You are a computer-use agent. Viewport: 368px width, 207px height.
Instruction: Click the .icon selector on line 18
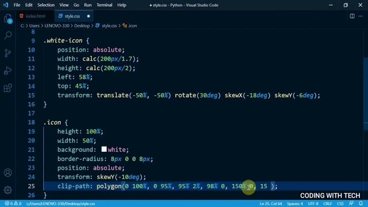click(x=52, y=122)
